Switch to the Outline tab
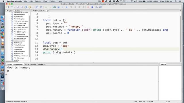Viewport: 184px width, 103px height. tap(17, 11)
